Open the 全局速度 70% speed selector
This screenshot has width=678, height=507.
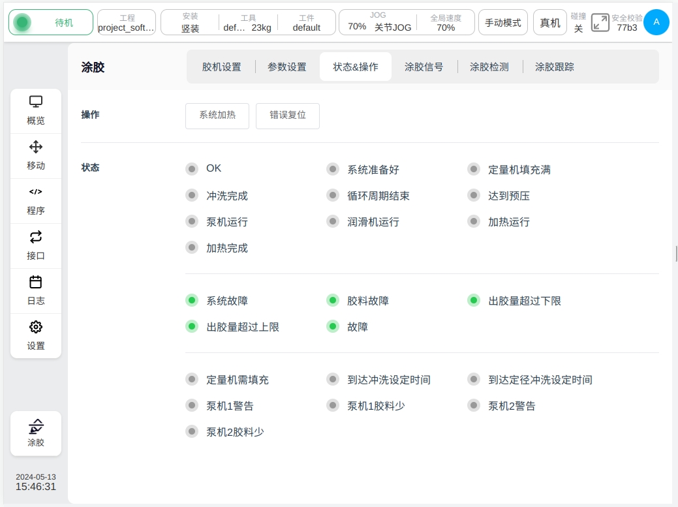tap(446, 22)
